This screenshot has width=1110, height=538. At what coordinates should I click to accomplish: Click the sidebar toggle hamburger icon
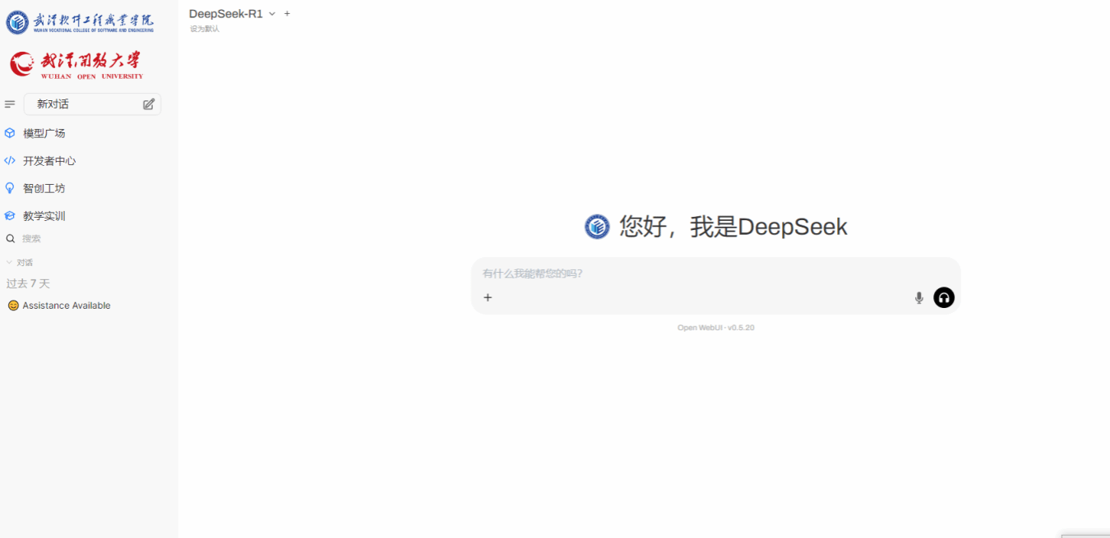click(x=10, y=104)
